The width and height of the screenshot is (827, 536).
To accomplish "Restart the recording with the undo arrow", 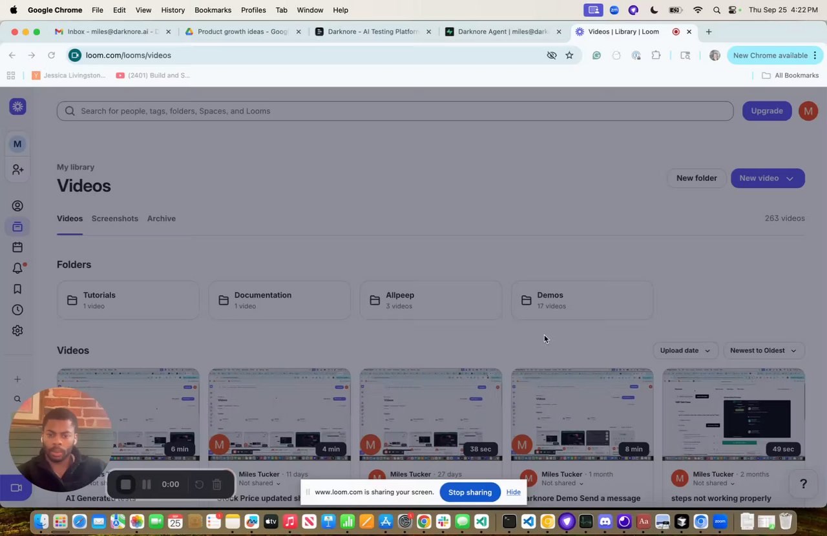I will [199, 484].
